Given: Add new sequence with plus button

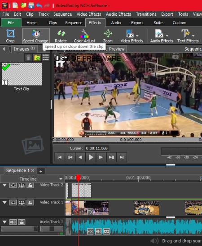Looking at the screenshot, I should point(41,171).
